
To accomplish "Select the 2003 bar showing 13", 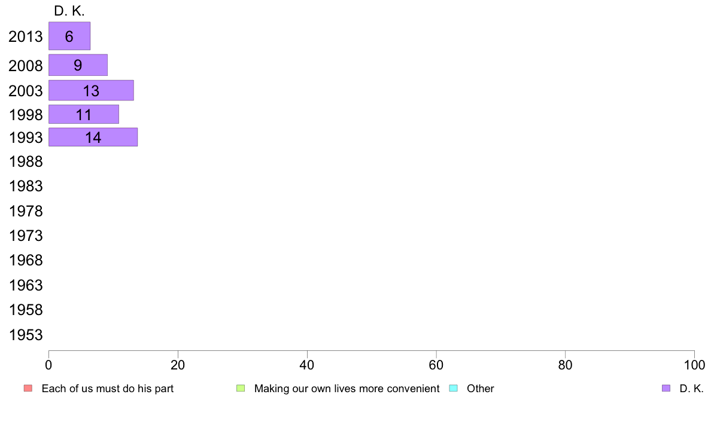I will coord(91,90).
